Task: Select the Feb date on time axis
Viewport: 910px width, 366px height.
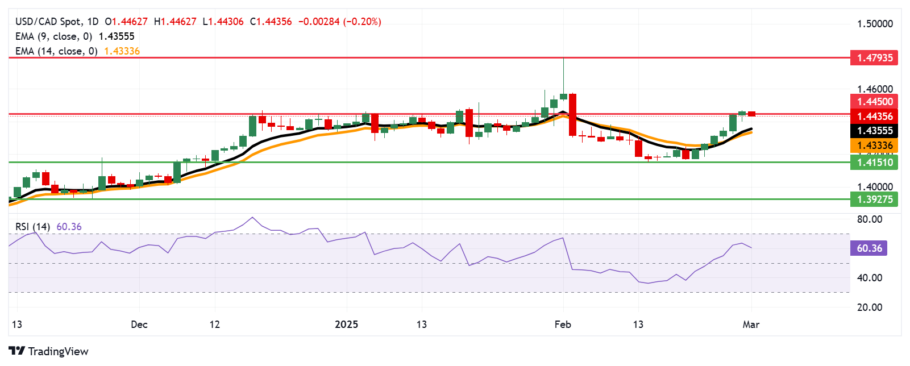Action: point(562,325)
